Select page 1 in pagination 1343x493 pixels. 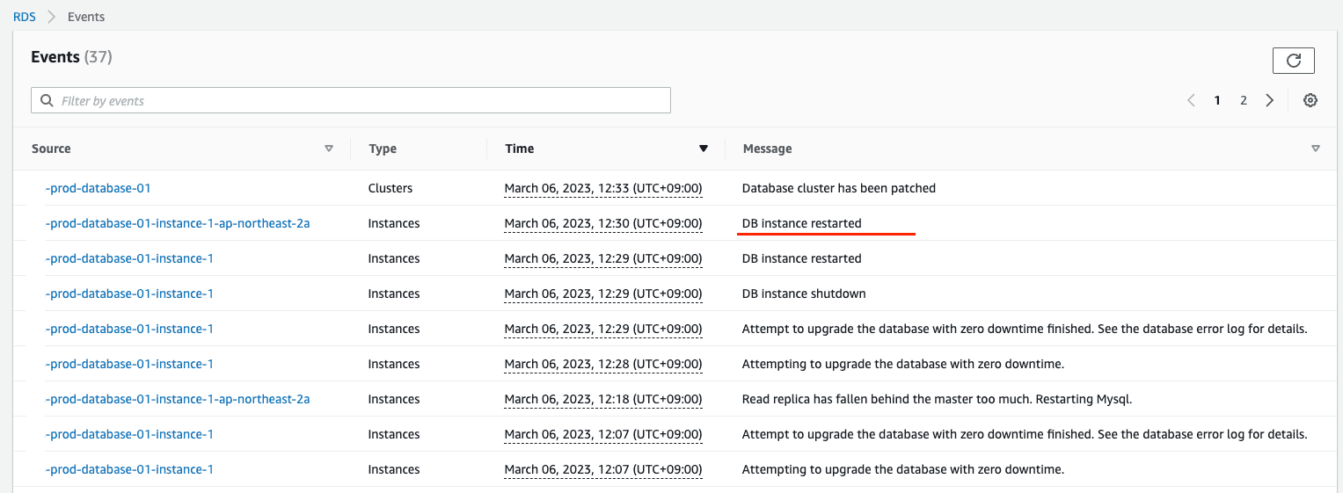(x=1217, y=100)
